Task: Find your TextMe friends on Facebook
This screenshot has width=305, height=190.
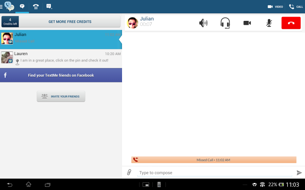Action: (61, 75)
